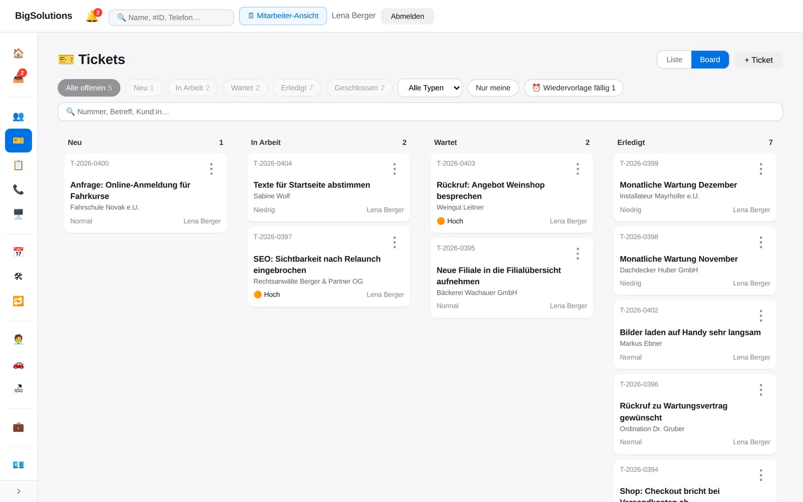Select the In Arbeit filter tab
The height and width of the screenshot is (502, 803).
pos(192,88)
